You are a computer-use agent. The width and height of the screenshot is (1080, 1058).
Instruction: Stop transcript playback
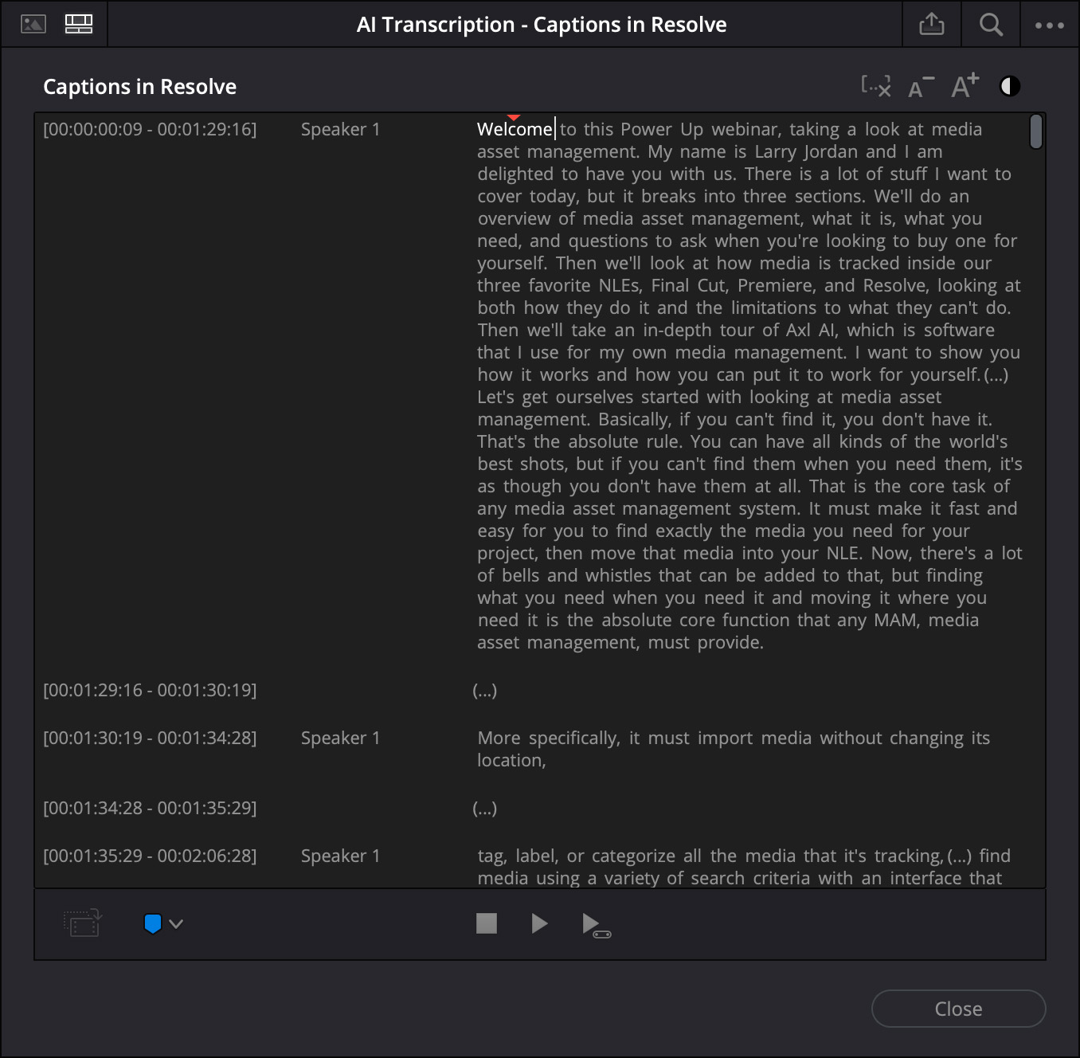coord(486,923)
